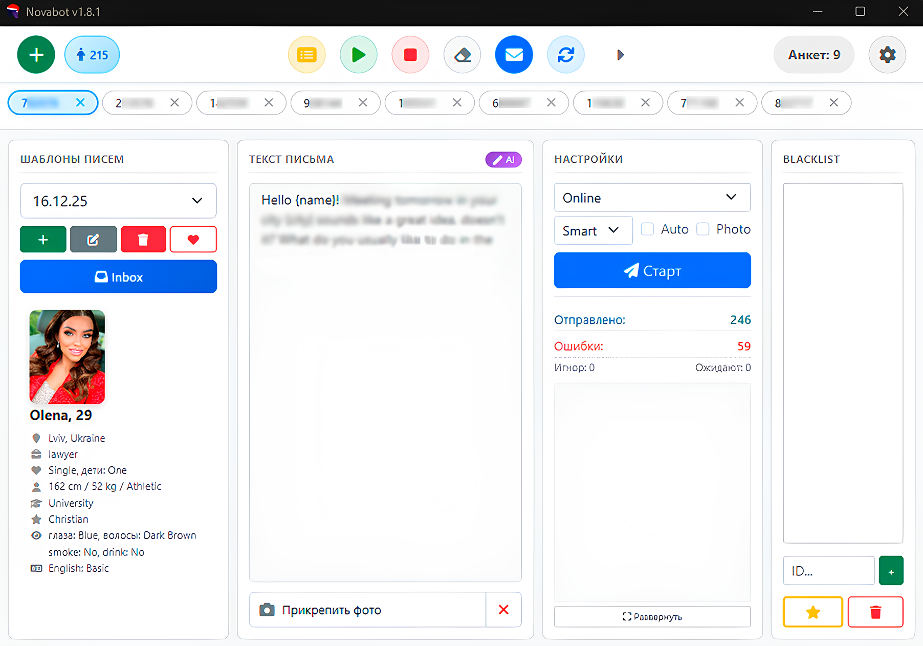
Task: Open messages via the blue envelope icon
Action: [514, 54]
